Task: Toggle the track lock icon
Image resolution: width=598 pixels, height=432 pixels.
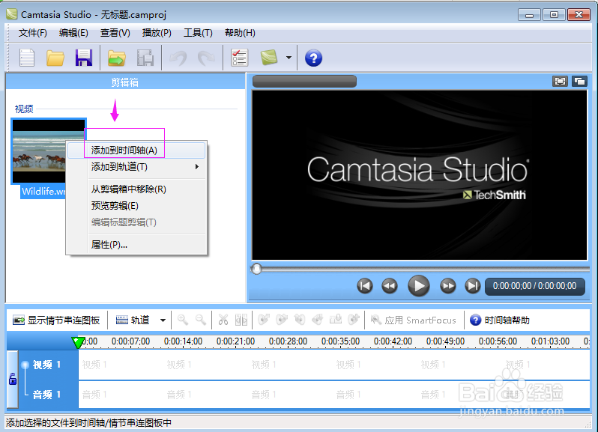Action: (x=13, y=379)
